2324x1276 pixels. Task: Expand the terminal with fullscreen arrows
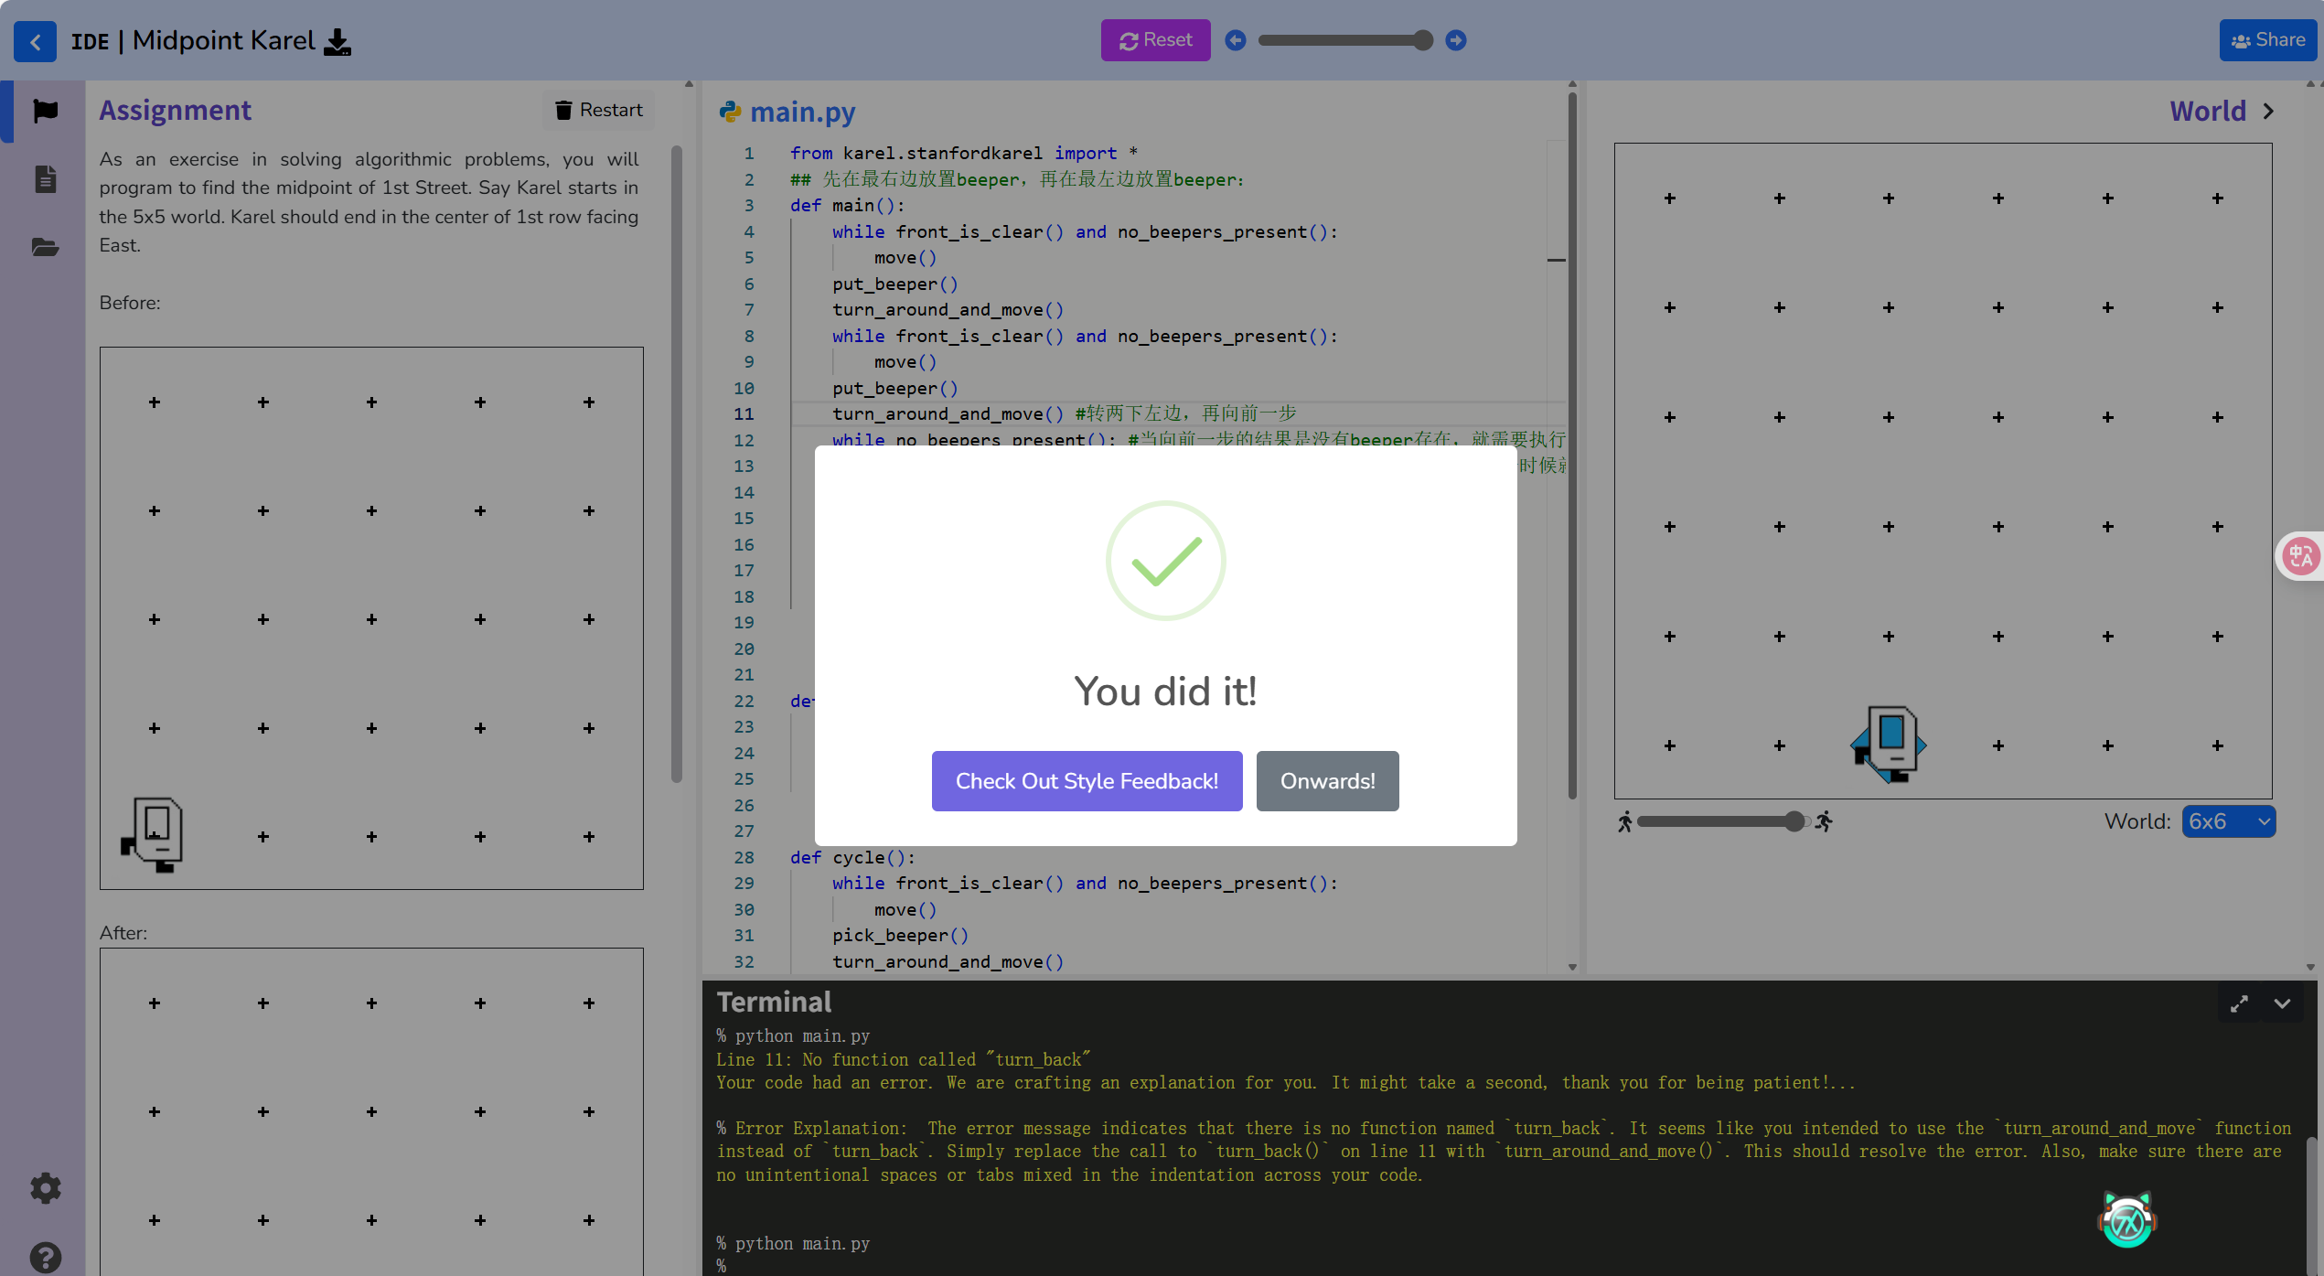[x=2238, y=1004]
